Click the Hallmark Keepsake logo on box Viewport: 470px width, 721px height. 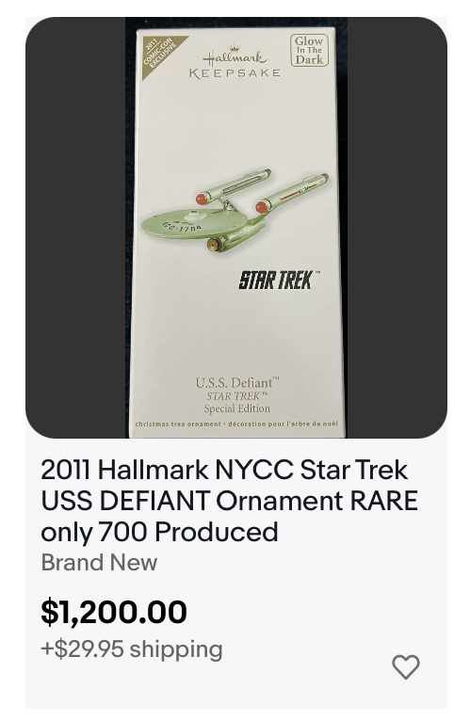pos(235,62)
